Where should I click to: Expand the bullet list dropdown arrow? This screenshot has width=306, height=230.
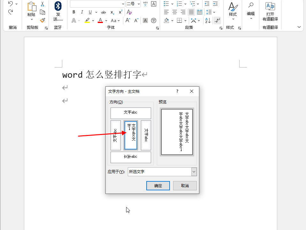(172, 4)
